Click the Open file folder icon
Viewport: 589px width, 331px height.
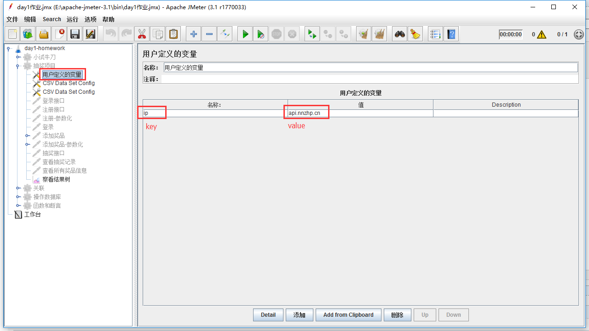pos(44,34)
